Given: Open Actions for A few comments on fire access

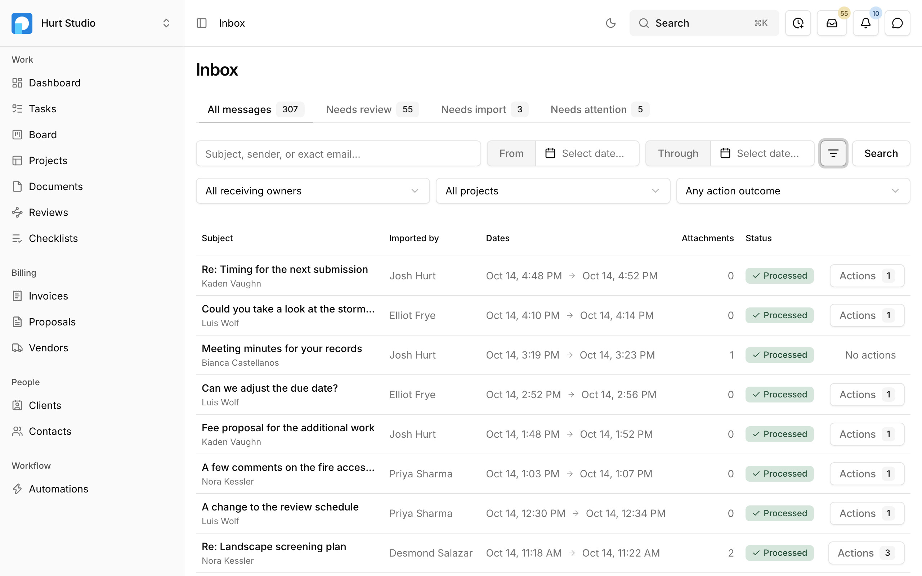Looking at the screenshot, I should coord(867,474).
